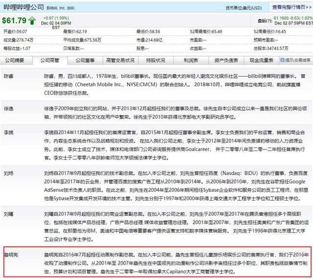Click the 市值:214.68亿 value
This screenshot has height=279, width=313.
click(x=150, y=40)
